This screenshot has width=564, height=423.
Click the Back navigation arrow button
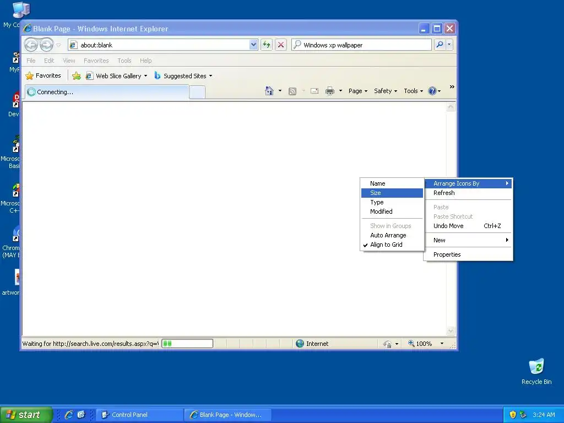[x=31, y=45]
